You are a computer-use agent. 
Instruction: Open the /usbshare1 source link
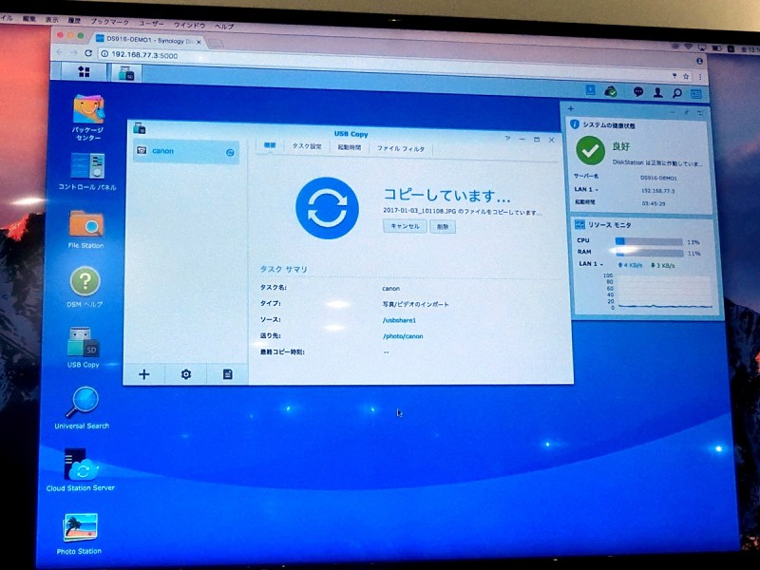(x=399, y=320)
